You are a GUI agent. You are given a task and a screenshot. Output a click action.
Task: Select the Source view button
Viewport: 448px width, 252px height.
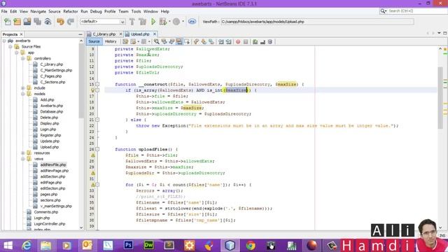point(94,41)
